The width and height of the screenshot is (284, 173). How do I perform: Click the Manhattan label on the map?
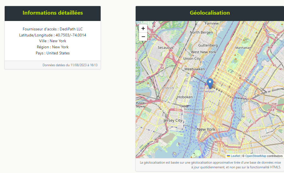coord(243,48)
